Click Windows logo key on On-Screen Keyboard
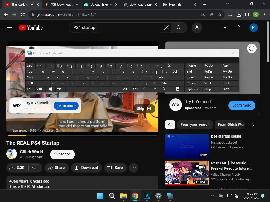The image size is (270, 202). (50, 89)
